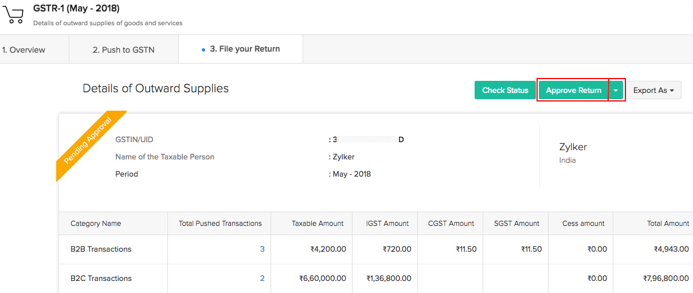Click the shopping cart GSTR-1 icon
Image resolution: width=693 pixels, height=293 pixels.
click(x=13, y=15)
